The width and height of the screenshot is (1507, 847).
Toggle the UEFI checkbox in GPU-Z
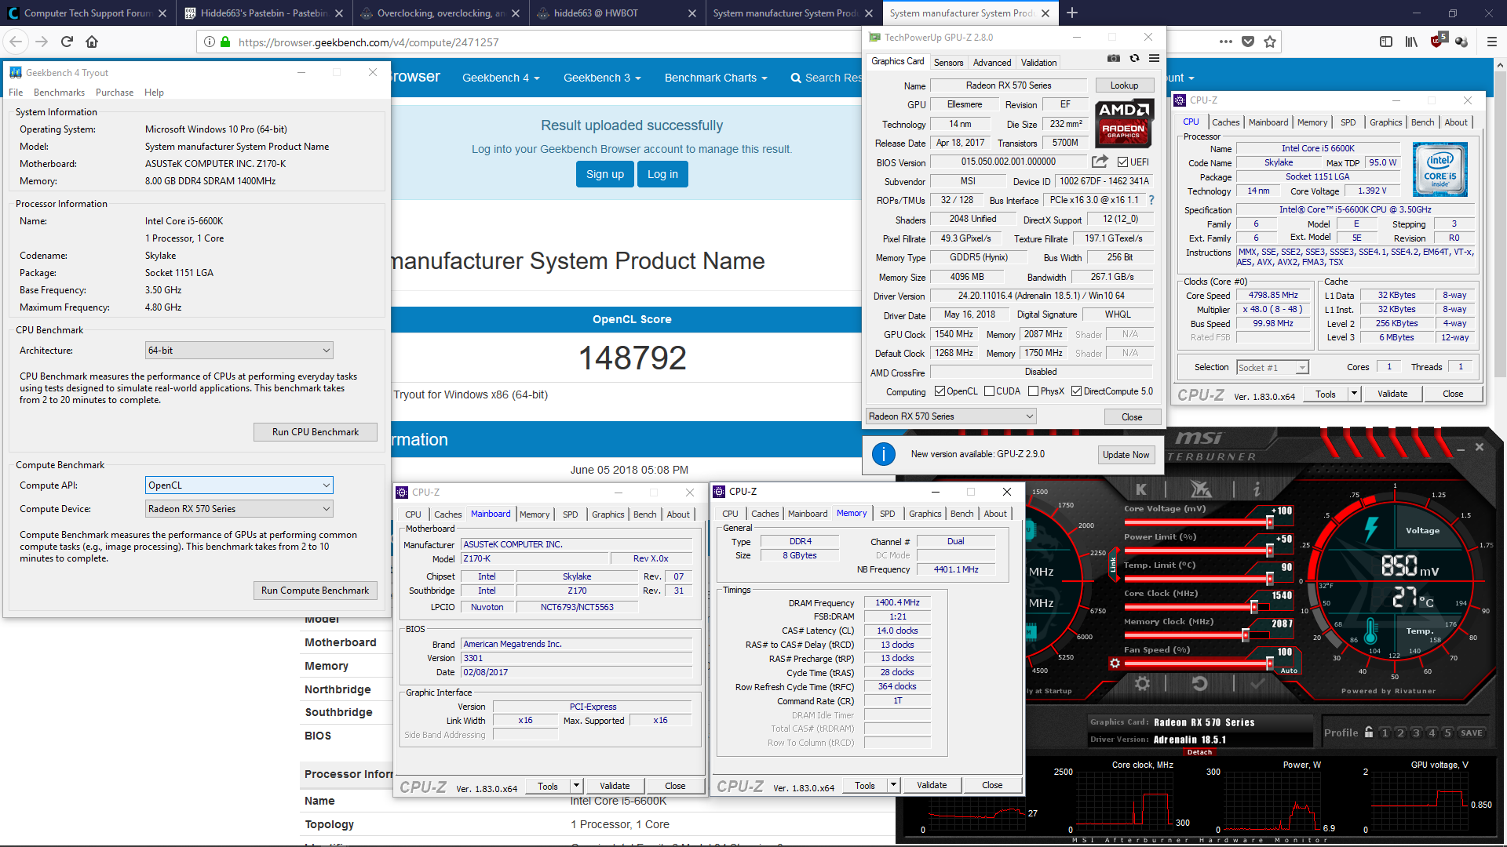coord(1122,162)
